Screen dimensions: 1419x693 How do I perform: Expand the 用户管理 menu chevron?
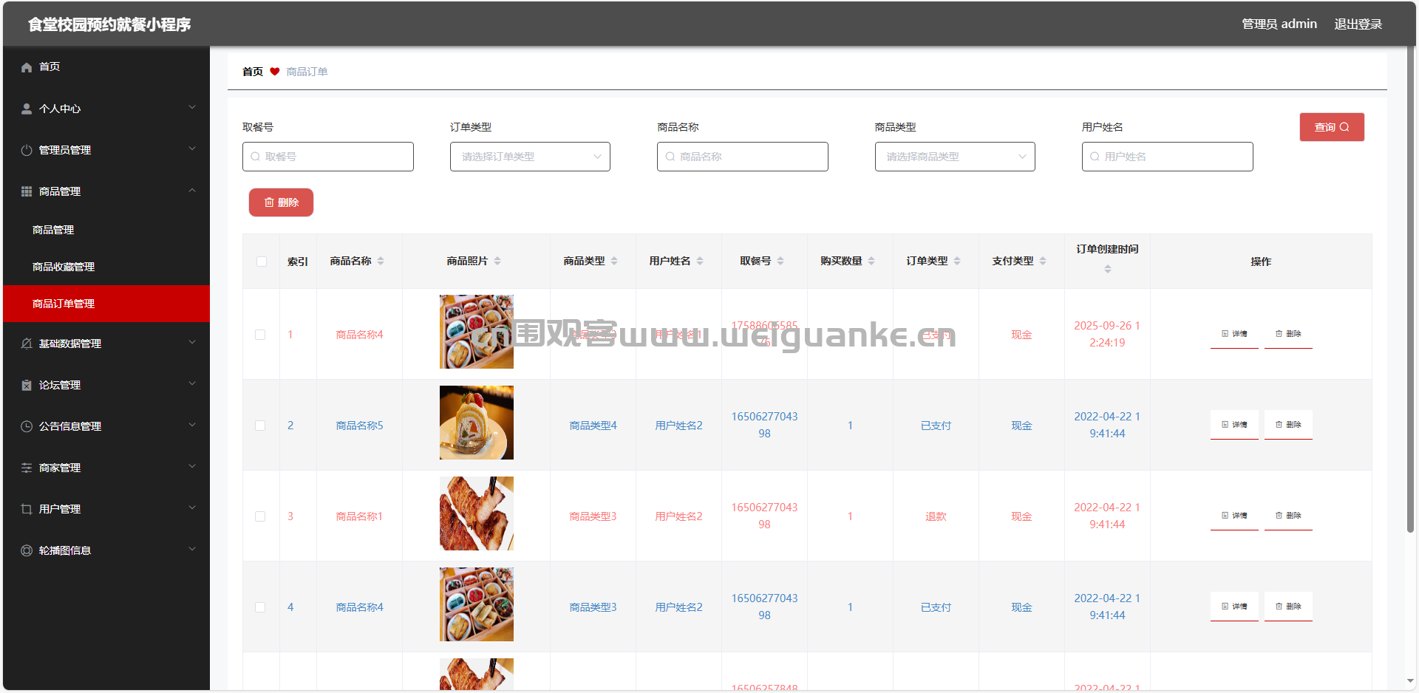point(192,508)
